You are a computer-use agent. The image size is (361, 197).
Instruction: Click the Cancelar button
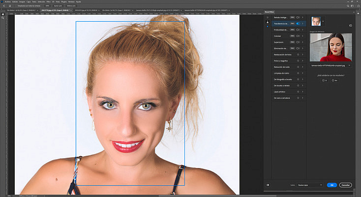[345, 185]
